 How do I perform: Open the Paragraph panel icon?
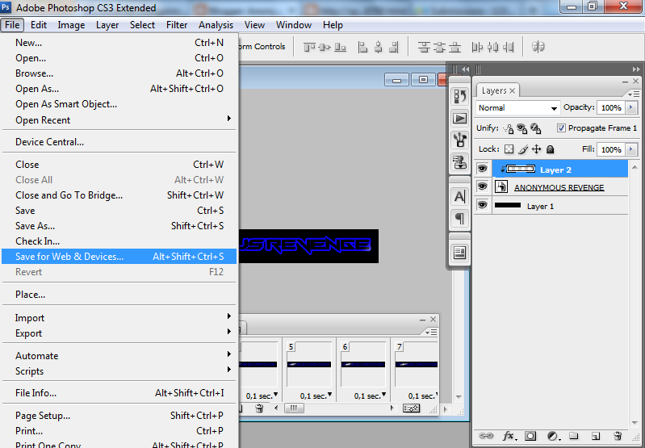460,218
